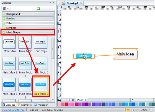Image resolution: width=155 pixels, height=112 pixels.
Task: Pick the bright cyan-blue color swatch
Action: point(127,104)
